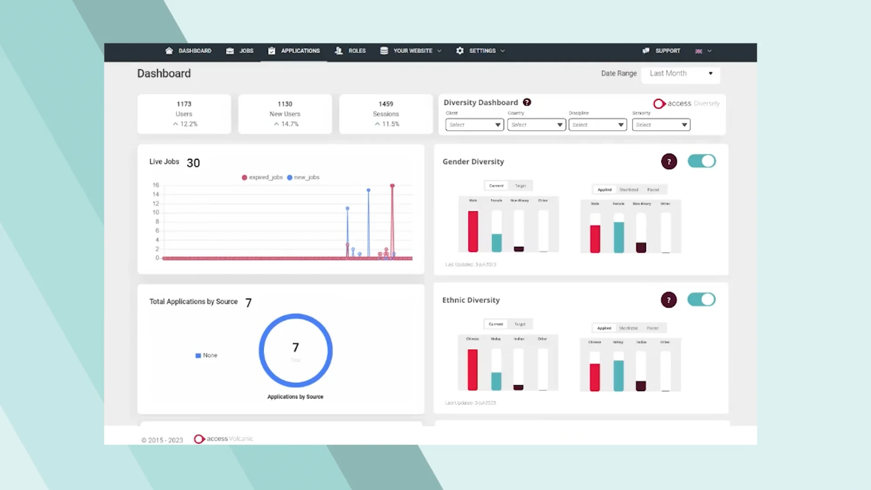Click help icon beside Diversity Dashboard title
Screen dimensions: 871x490
click(527, 103)
